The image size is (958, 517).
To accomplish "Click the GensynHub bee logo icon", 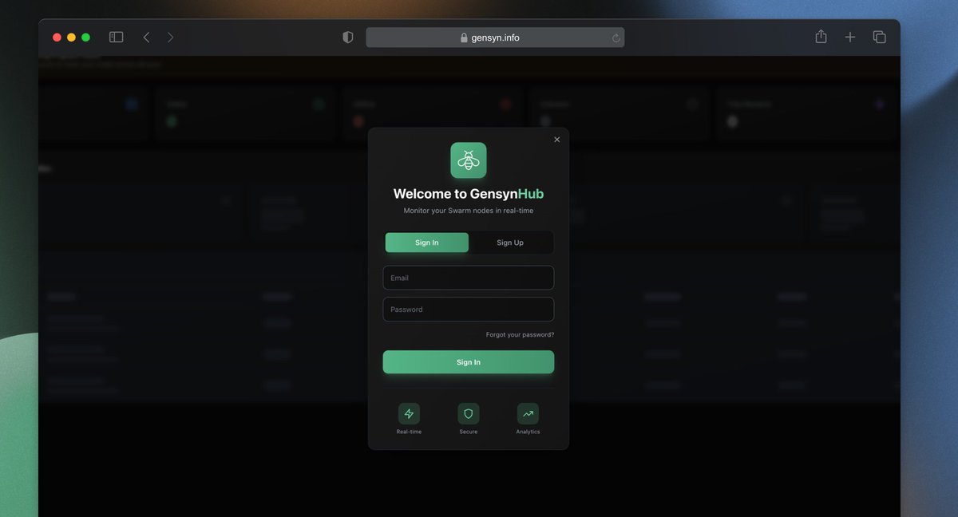I will [469, 160].
